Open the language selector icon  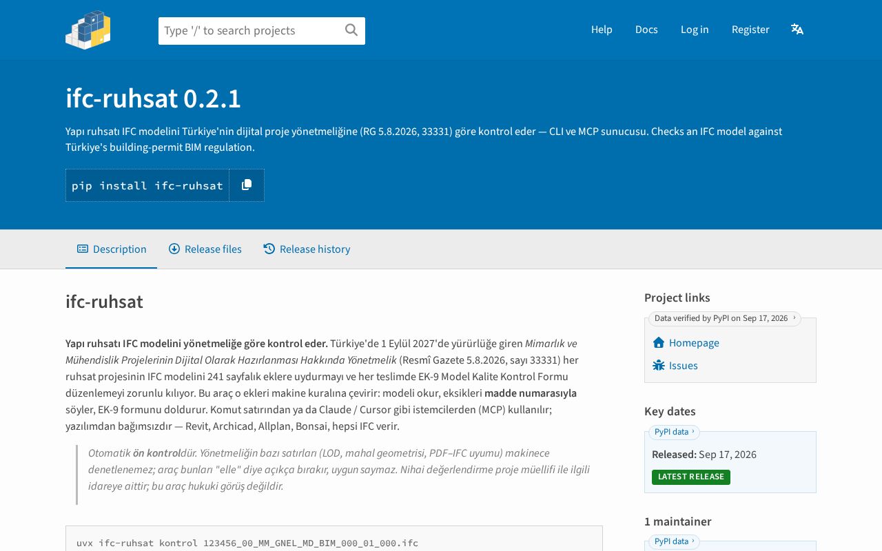pos(797,29)
